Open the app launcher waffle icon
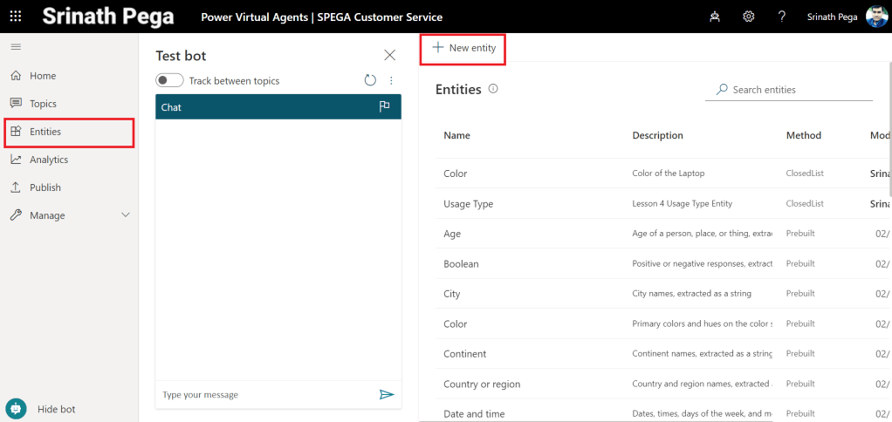Image resolution: width=892 pixels, height=422 pixels. [16, 17]
